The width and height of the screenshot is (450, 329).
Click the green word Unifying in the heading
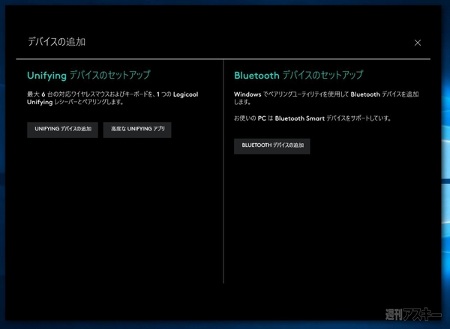point(46,76)
